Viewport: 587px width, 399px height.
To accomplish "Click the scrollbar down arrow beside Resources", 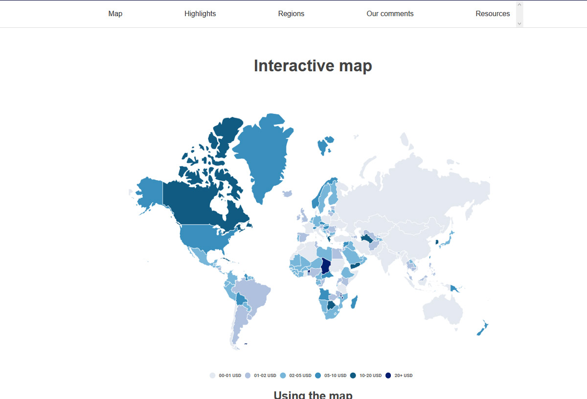I will 519,23.
